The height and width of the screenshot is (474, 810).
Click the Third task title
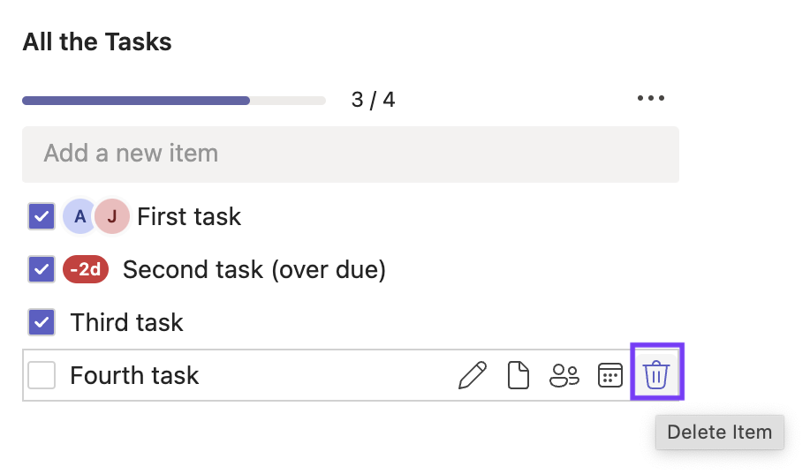click(127, 322)
